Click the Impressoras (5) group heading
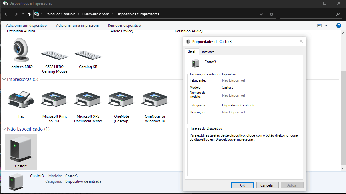 coord(22,79)
